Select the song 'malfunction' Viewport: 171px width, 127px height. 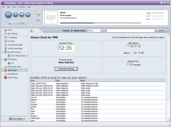pos(35,118)
